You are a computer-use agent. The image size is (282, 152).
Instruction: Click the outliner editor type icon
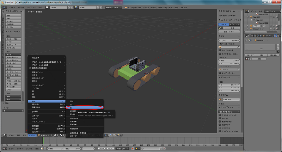pos(247,11)
